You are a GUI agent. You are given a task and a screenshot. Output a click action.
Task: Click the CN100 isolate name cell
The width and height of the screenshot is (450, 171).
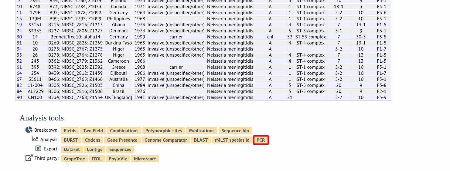35,97
